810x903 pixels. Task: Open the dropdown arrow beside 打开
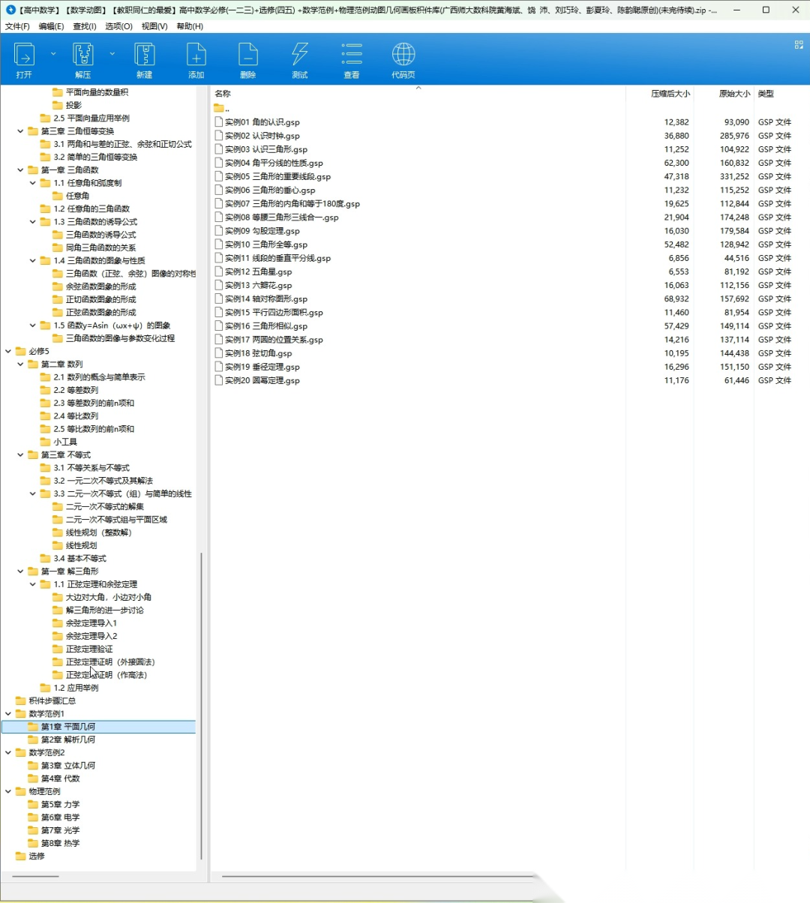pos(53,54)
